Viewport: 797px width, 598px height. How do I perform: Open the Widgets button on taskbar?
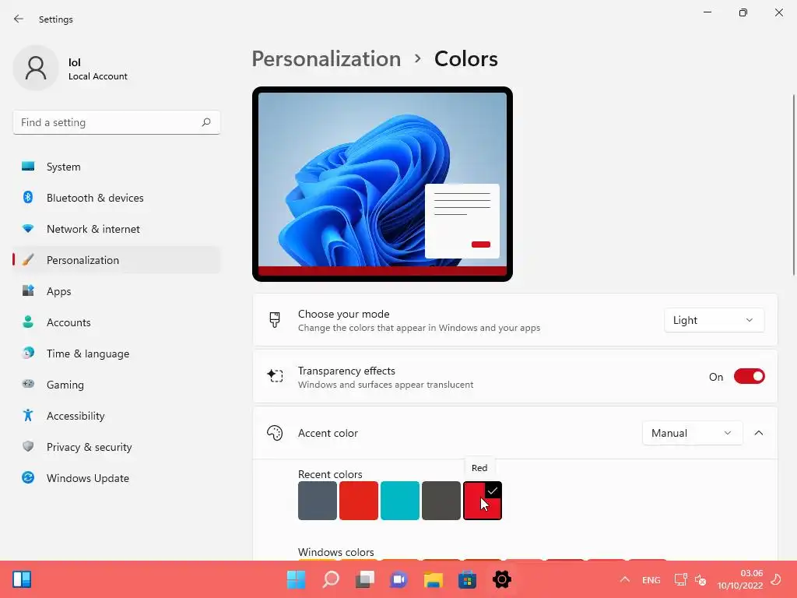[x=22, y=579]
